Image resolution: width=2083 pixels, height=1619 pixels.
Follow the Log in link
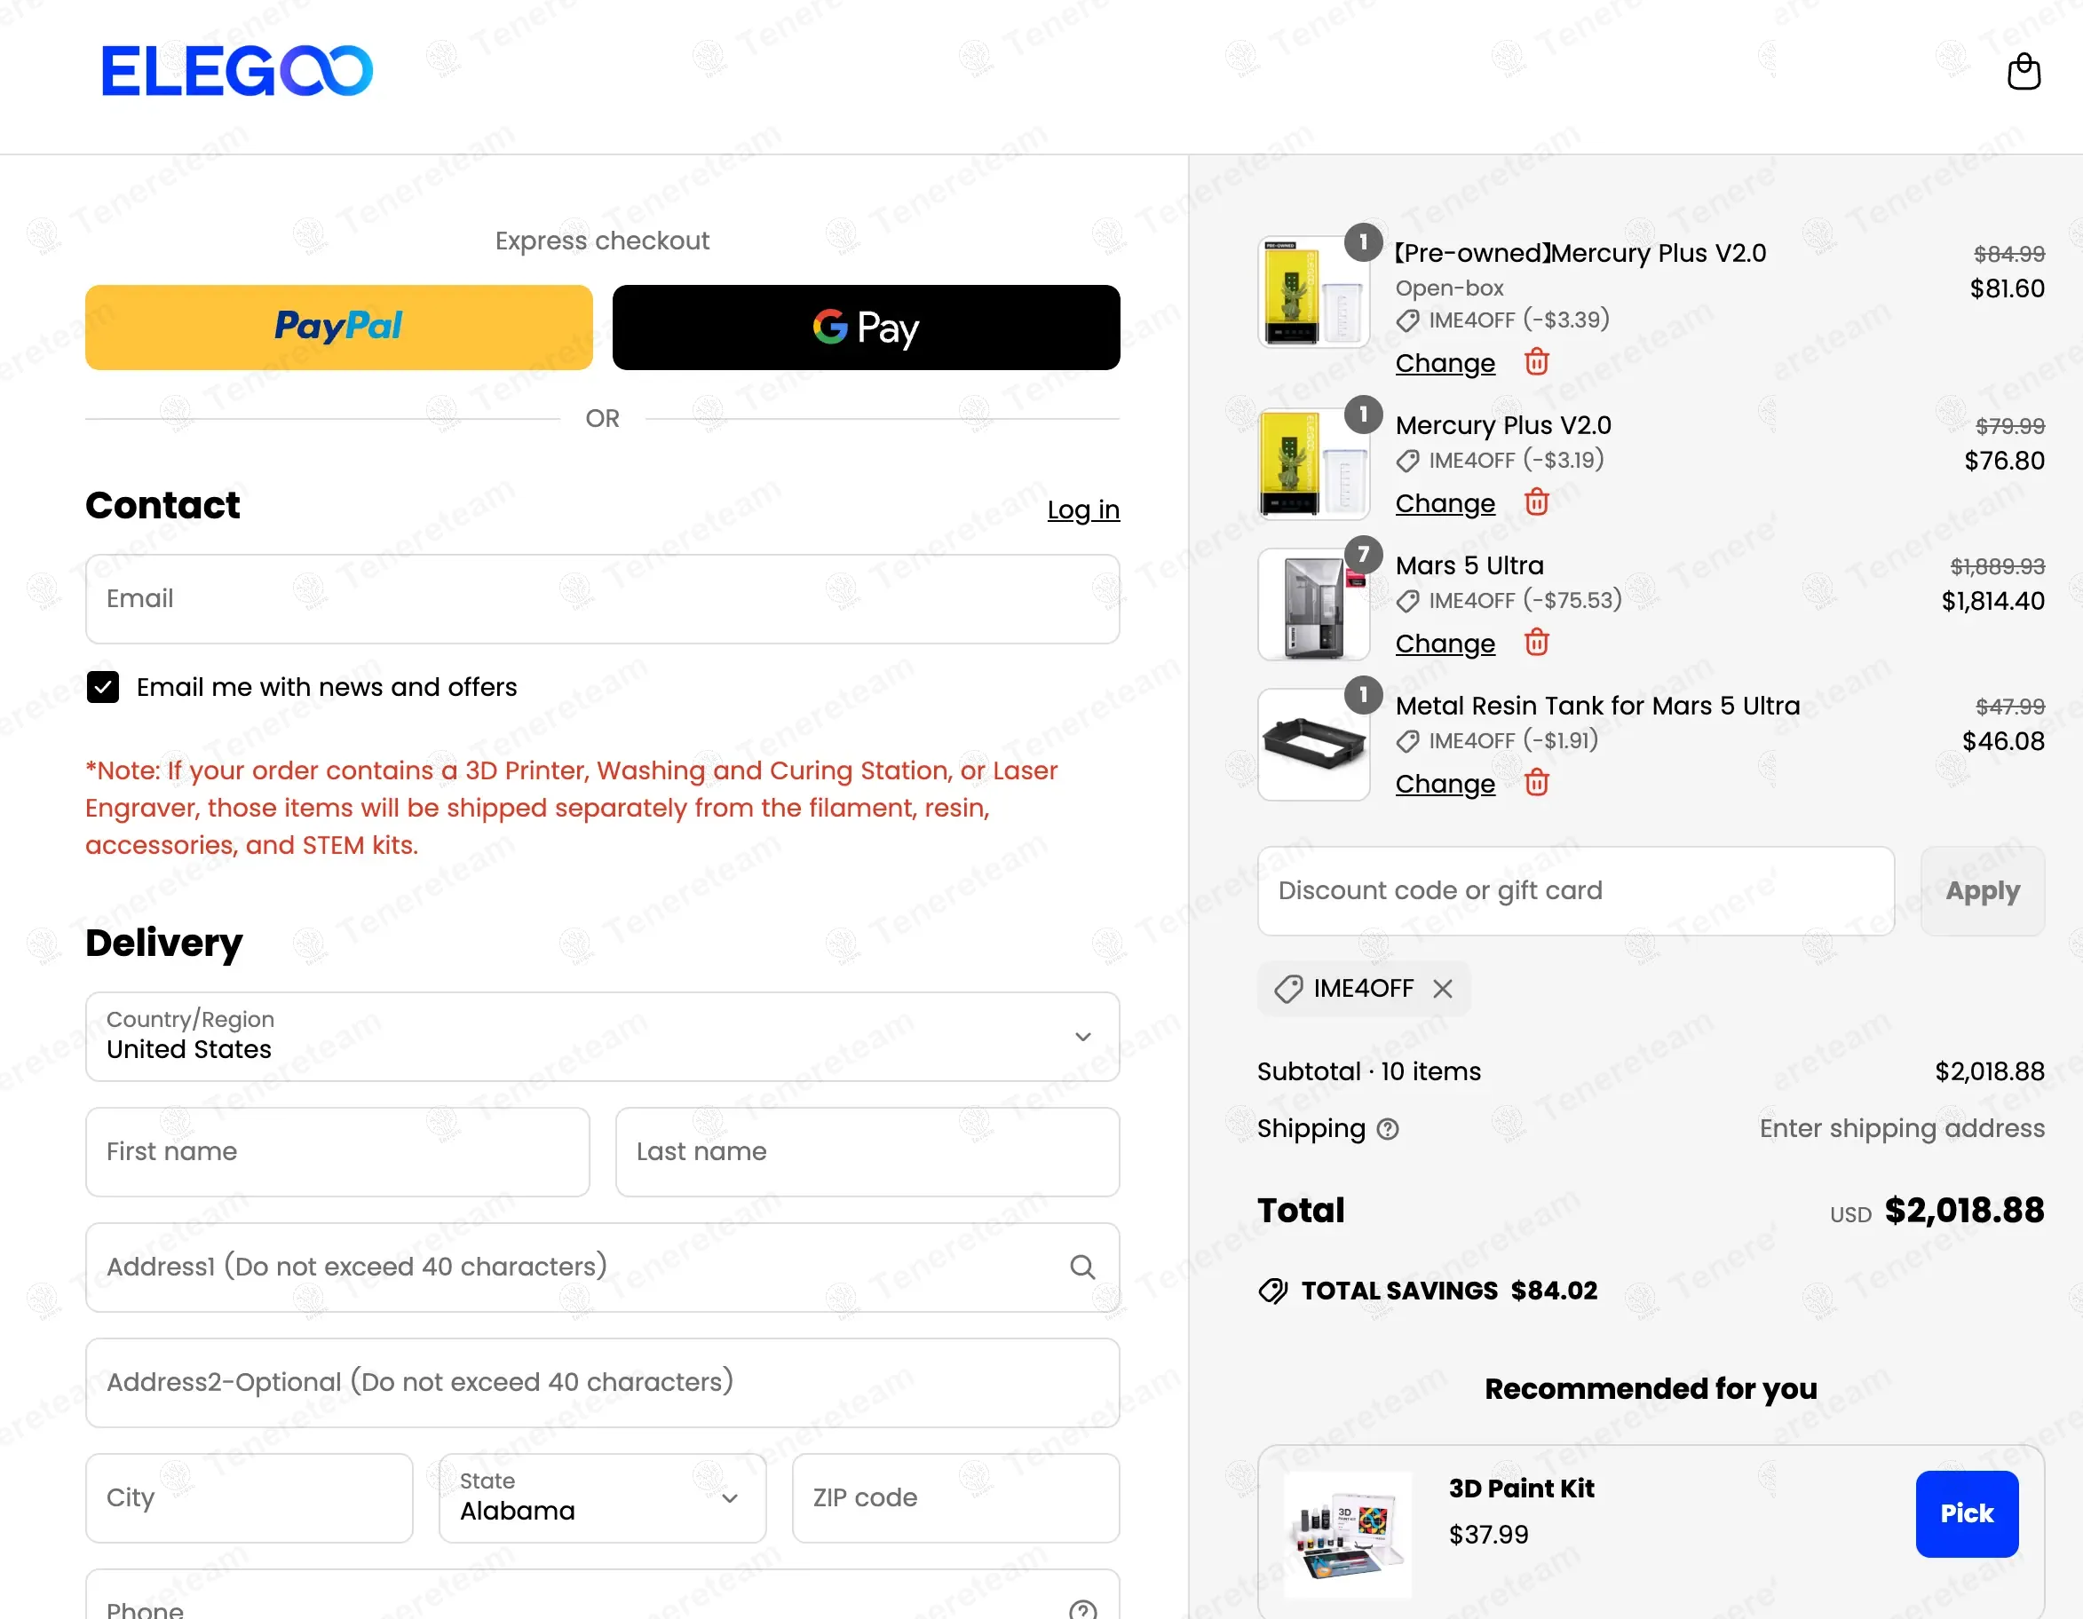[x=1082, y=510]
